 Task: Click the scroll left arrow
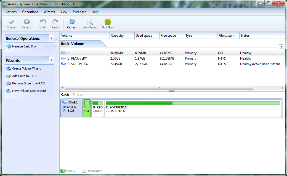[x=62, y=88]
